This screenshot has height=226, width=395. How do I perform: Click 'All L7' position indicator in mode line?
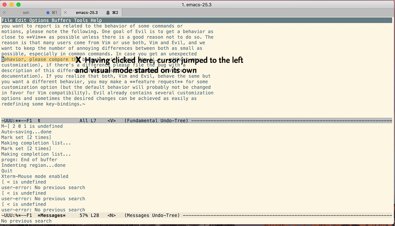click(88, 121)
